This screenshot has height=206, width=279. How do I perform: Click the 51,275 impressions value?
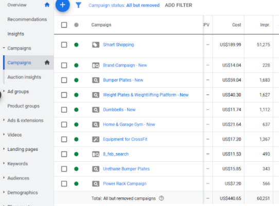point(264,45)
